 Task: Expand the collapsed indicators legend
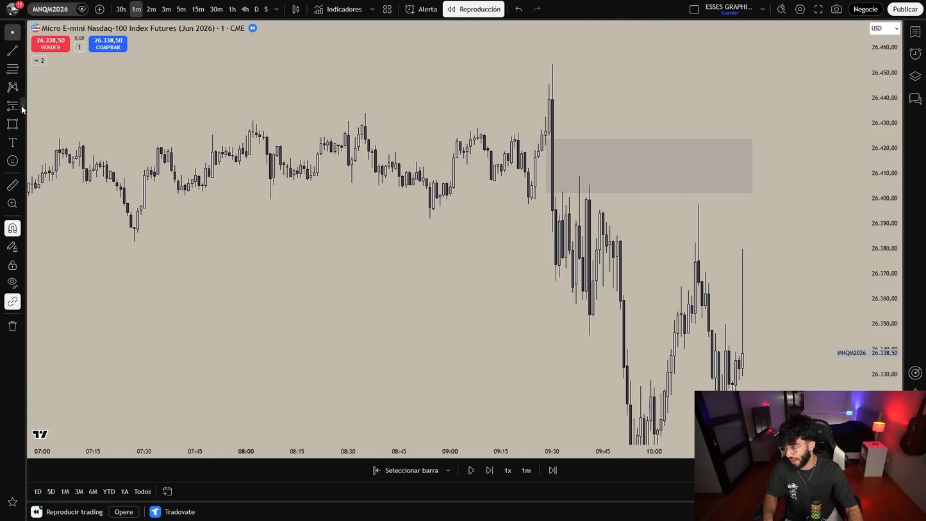39,60
